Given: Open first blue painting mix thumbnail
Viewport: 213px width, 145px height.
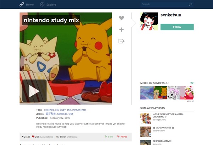Looking at the screenshot, I should (x=147, y=93).
